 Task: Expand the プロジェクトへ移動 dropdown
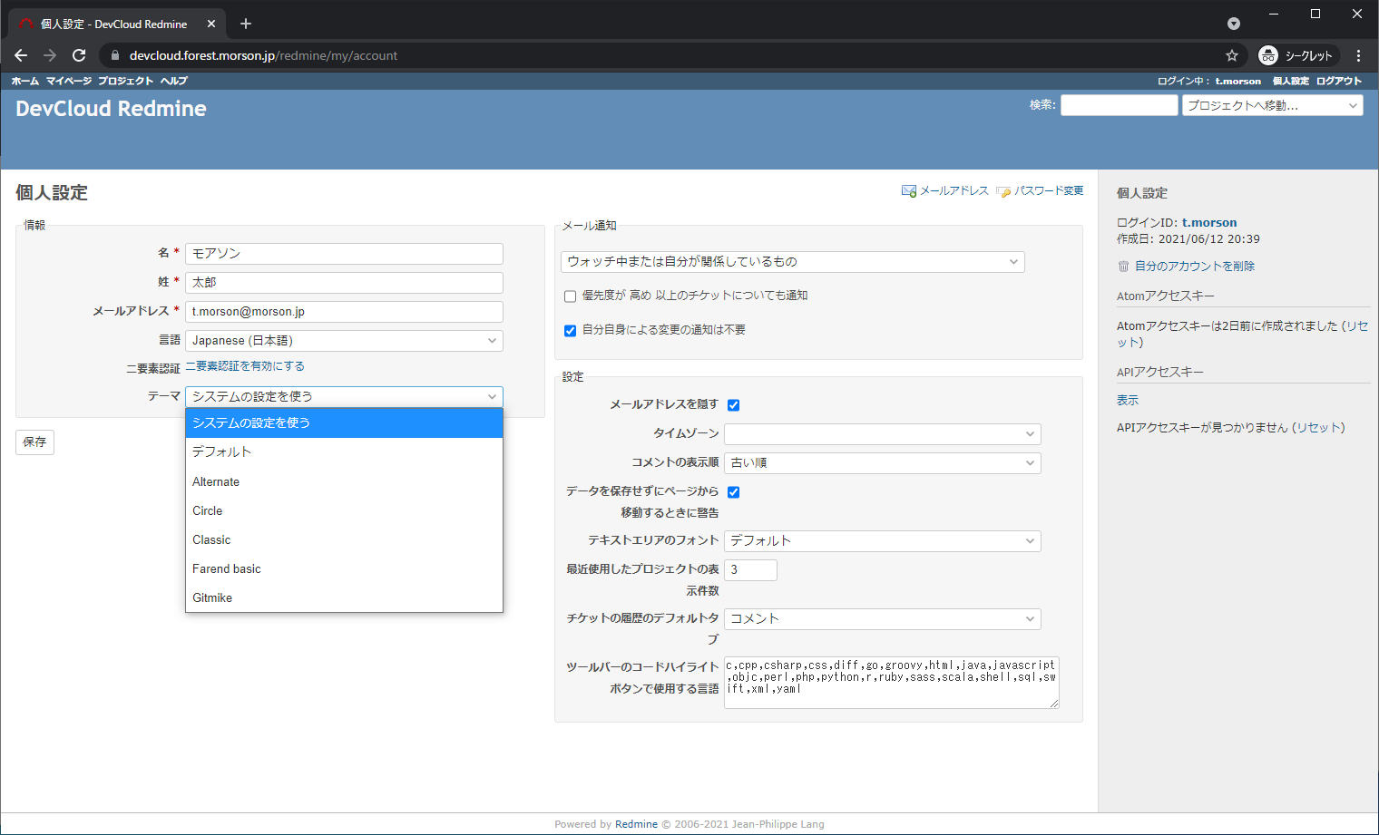[1272, 106]
